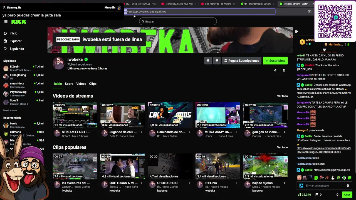
Task: Click the Enviar un mensaje chat input
Action: (x=324, y=186)
